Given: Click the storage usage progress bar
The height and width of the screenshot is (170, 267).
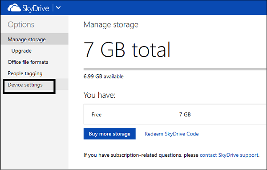Looking at the screenshot, I should click(175, 69).
